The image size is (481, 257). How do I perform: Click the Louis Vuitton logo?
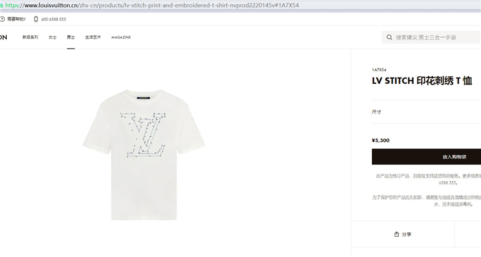3,37
